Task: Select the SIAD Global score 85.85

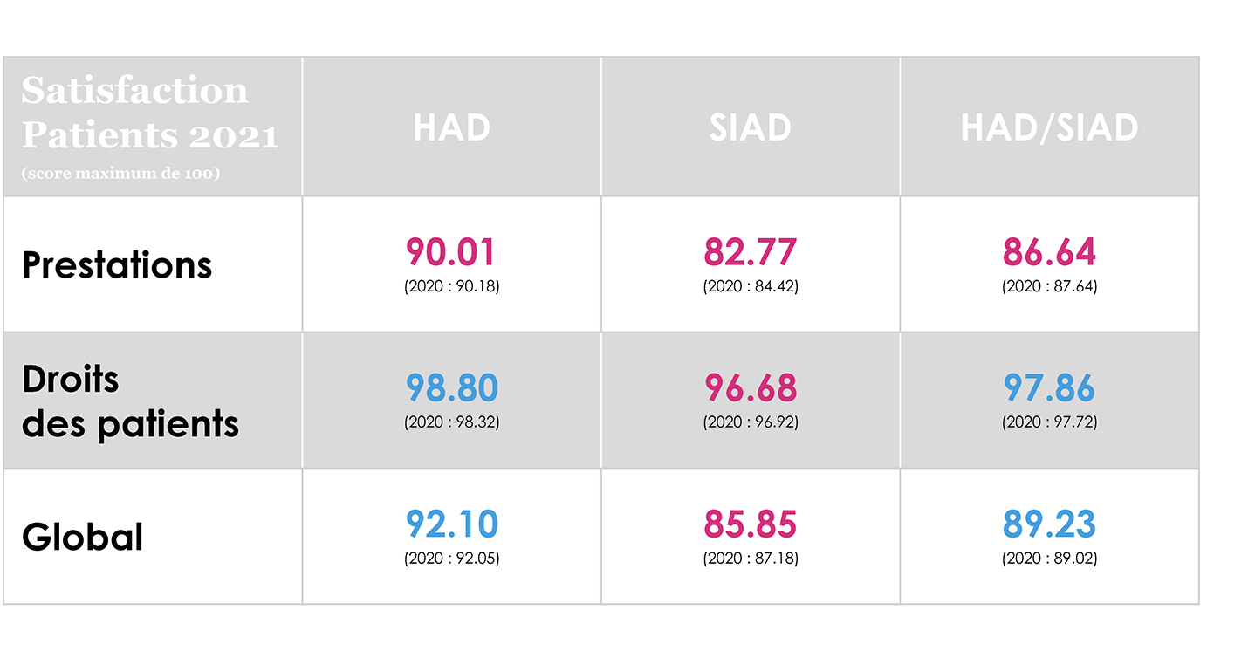Action: pyautogui.click(x=751, y=524)
